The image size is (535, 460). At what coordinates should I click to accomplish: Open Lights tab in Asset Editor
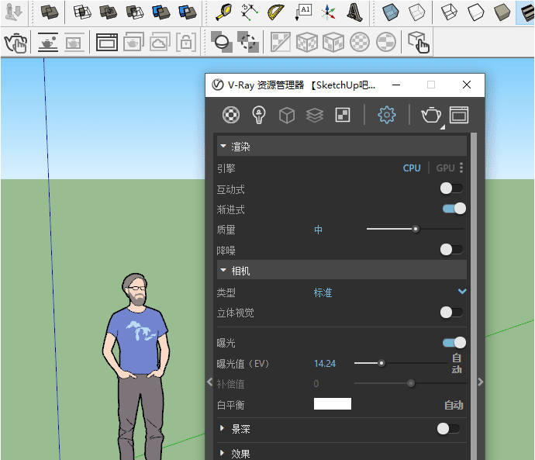pos(259,115)
